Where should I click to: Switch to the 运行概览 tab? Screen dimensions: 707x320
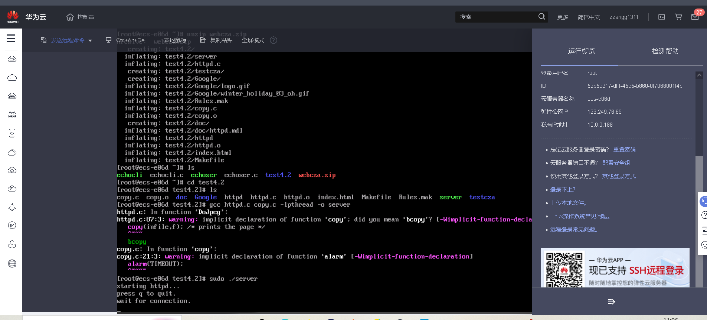[581, 51]
